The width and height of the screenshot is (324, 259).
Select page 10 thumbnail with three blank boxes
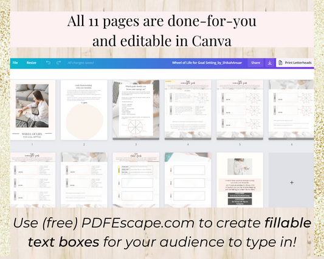[188, 180]
